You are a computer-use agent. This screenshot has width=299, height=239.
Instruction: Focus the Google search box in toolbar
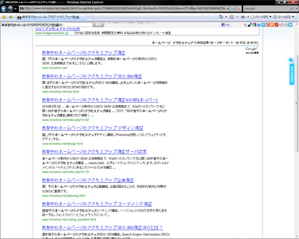click(x=266, y=9)
